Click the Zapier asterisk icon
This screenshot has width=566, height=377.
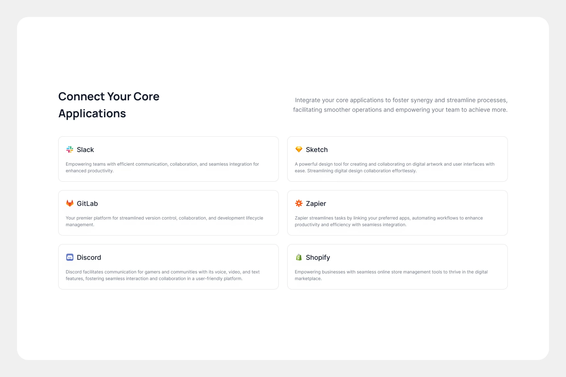pyautogui.click(x=299, y=203)
